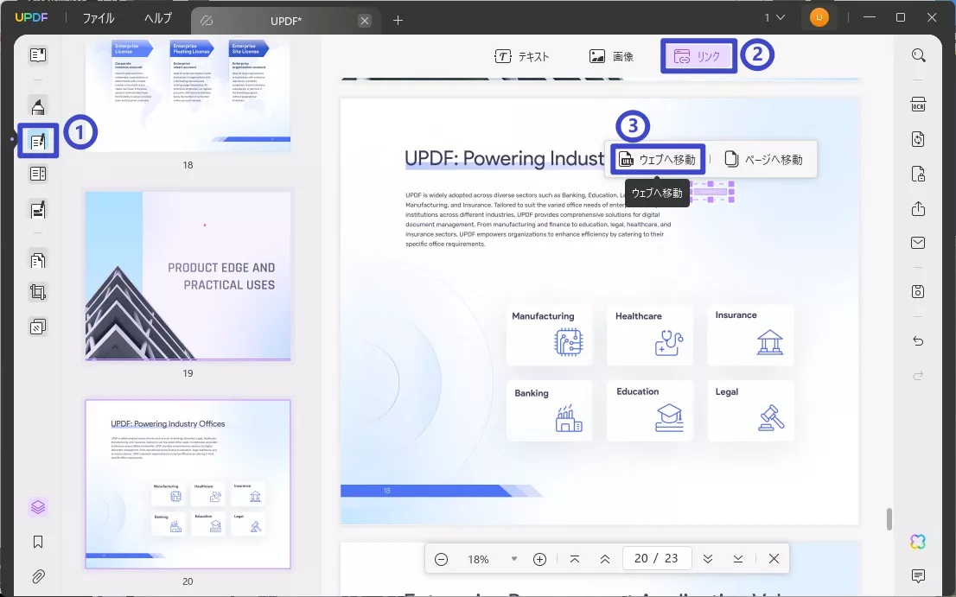Open the user account avatar

point(819,17)
